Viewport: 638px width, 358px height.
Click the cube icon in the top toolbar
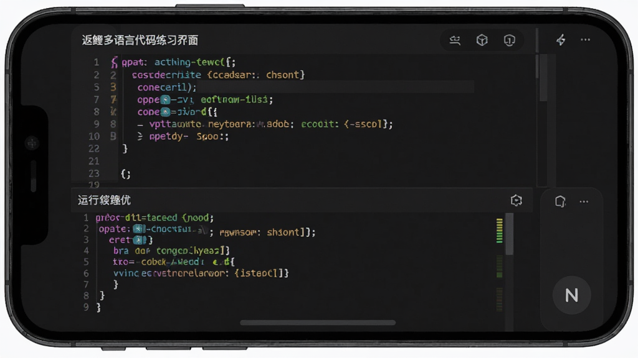pyautogui.click(x=482, y=40)
